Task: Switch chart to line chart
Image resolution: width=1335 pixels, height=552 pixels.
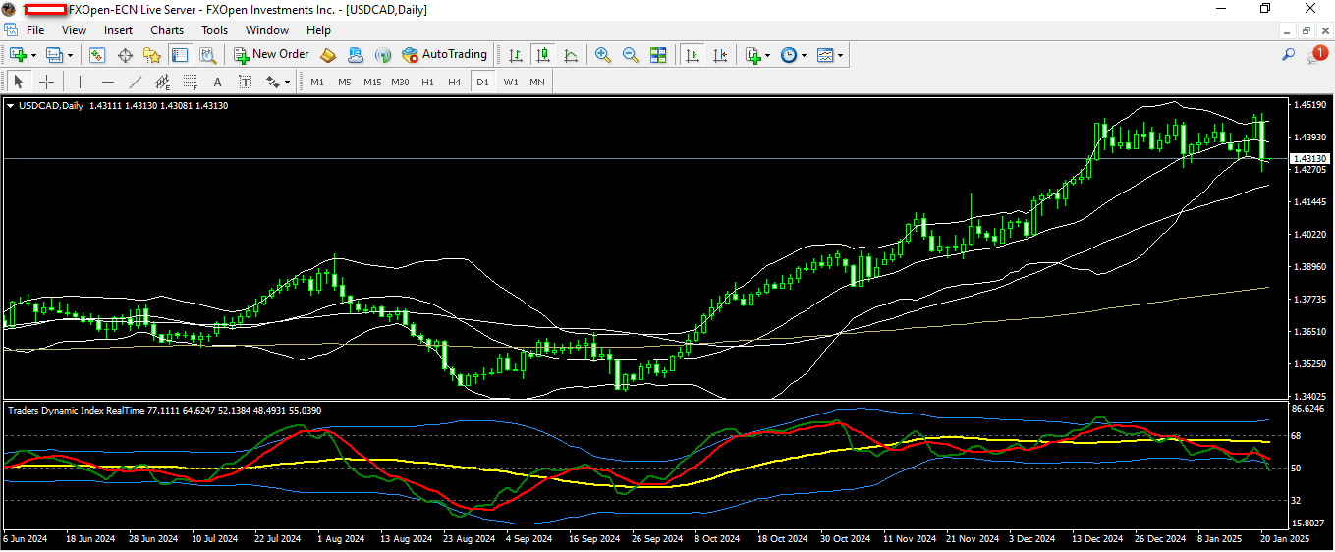Action: click(x=570, y=55)
